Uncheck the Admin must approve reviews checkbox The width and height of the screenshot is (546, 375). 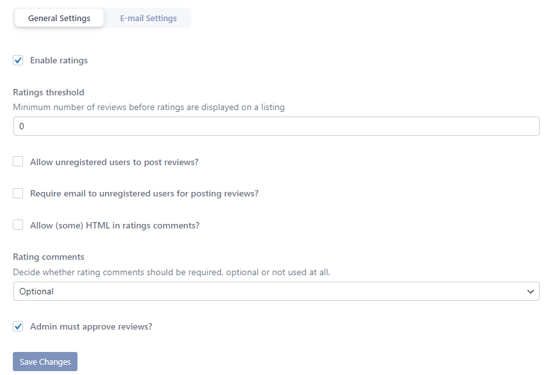point(18,326)
